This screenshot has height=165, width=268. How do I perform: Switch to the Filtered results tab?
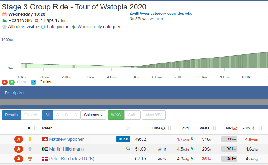coord(31,115)
